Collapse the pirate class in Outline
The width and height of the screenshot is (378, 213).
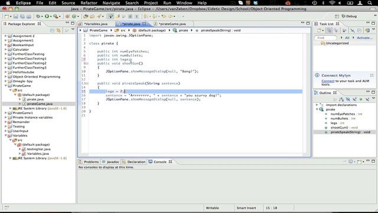pos(317,109)
